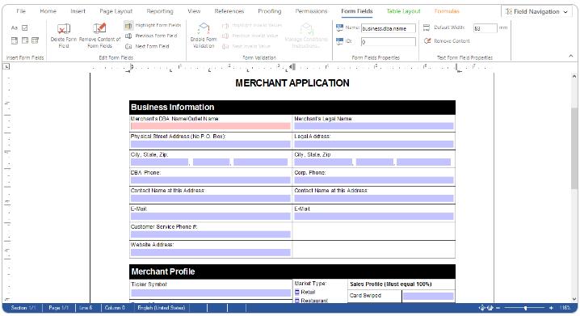Click the ID input field
580x316 pixels.
[389, 42]
